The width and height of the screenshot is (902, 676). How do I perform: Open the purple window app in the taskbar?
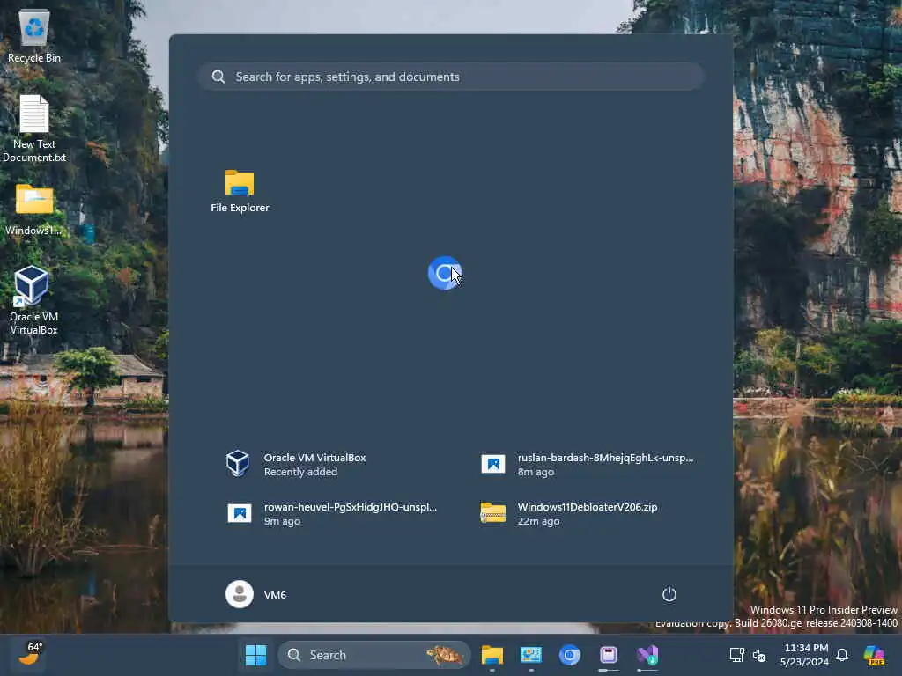pos(609,655)
